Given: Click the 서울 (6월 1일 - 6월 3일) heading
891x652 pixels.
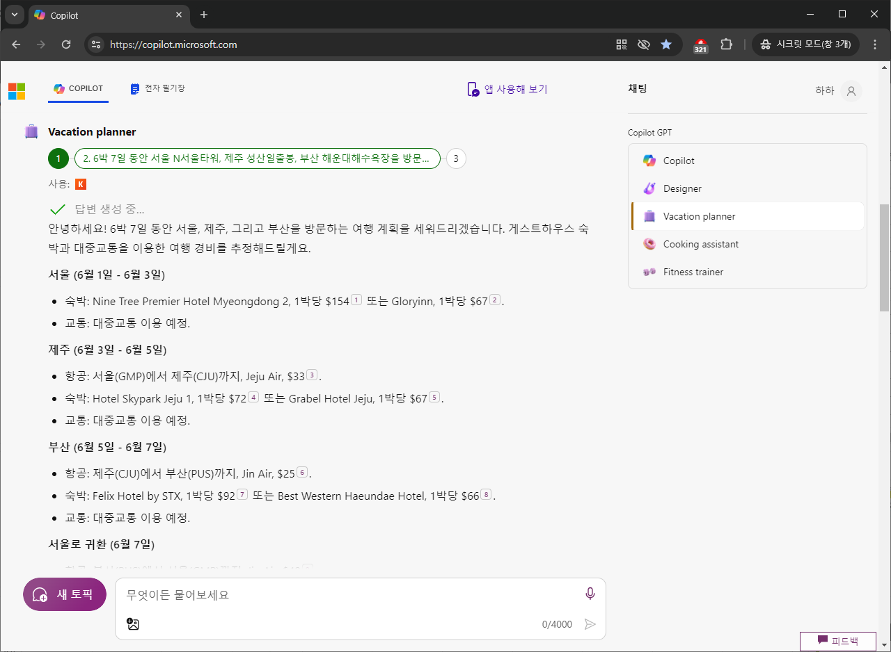Looking at the screenshot, I should pyautogui.click(x=107, y=275).
